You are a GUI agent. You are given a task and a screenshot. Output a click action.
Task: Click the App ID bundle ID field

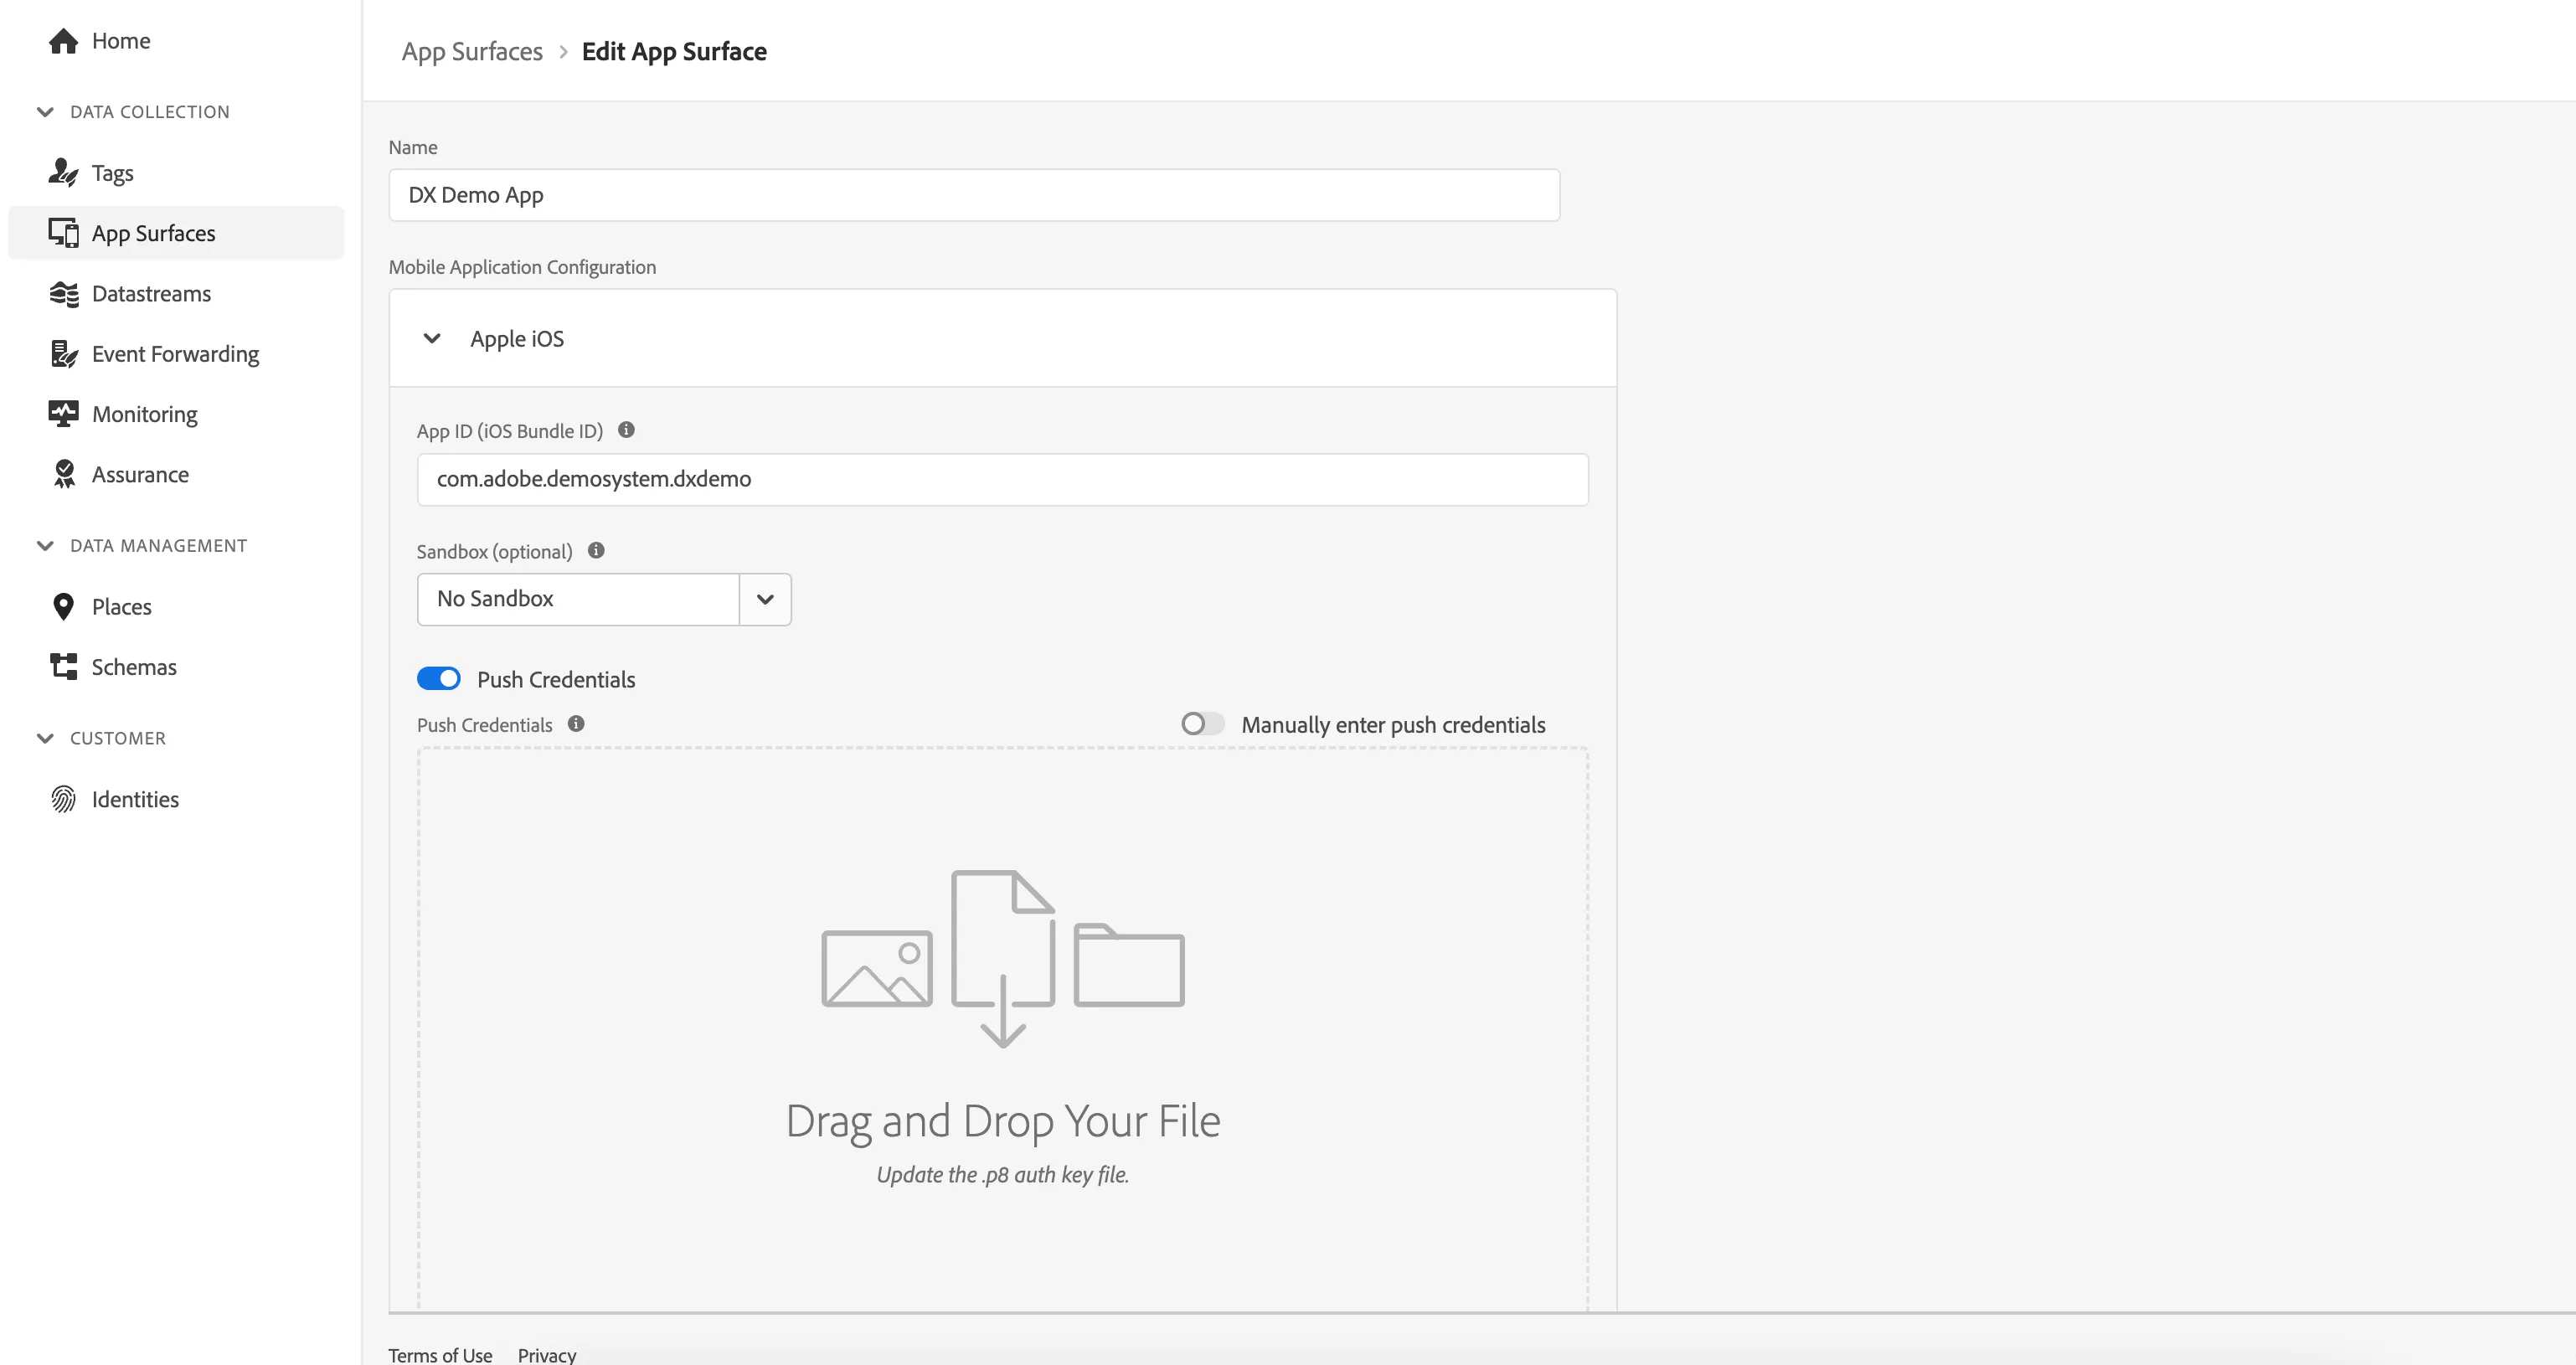[x=1002, y=479]
